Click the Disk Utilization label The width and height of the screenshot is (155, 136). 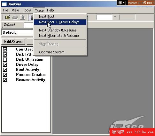[x=30, y=59]
